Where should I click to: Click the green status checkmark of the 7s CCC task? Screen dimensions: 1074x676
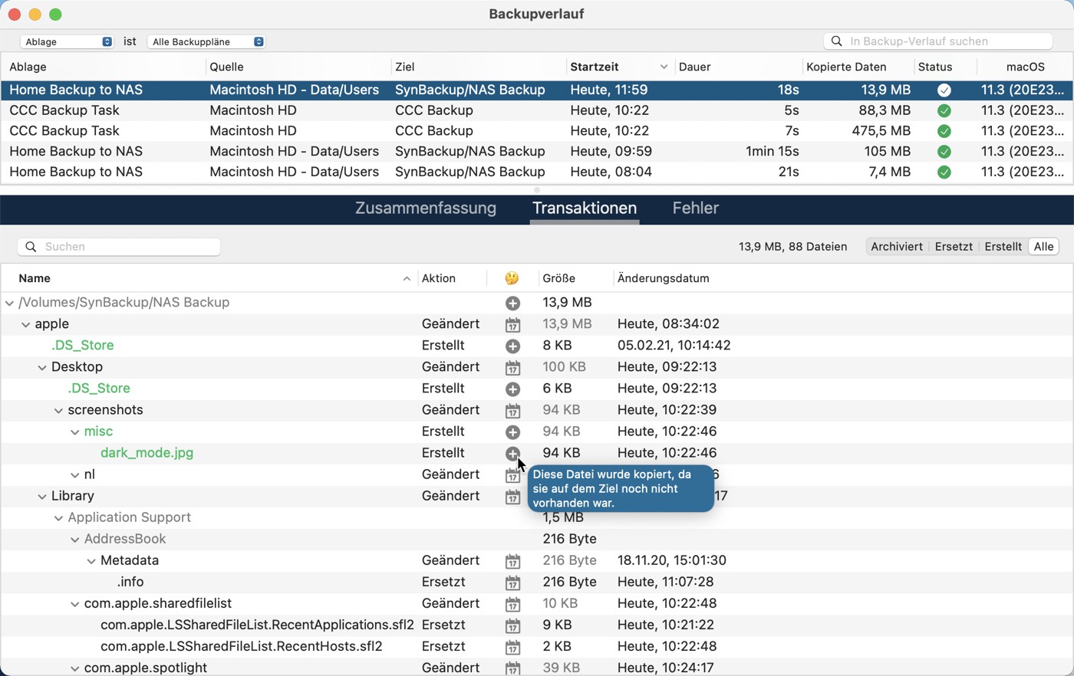tap(944, 131)
